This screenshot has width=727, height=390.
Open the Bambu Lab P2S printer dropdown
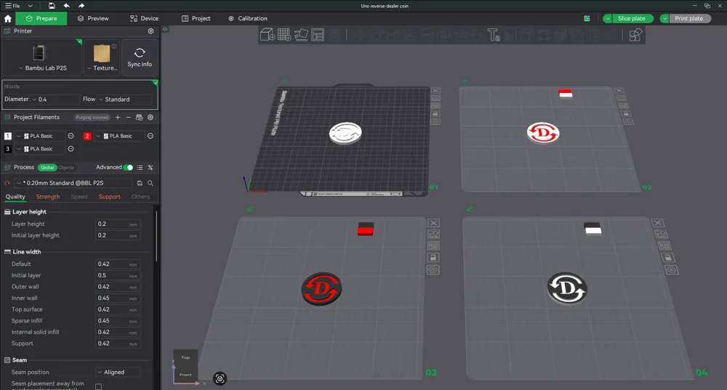click(42, 68)
